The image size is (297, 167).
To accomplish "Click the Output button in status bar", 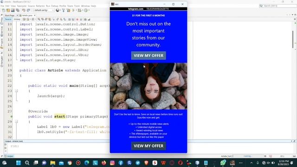I will (9, 156).
